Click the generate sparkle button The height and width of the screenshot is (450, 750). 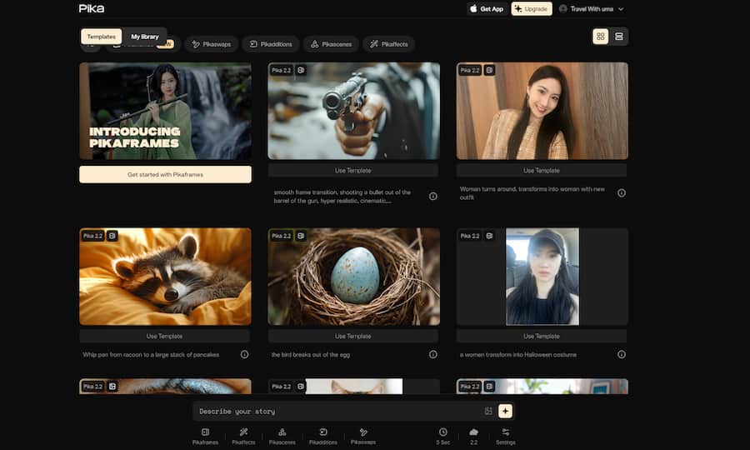click(x=505, y=412)
